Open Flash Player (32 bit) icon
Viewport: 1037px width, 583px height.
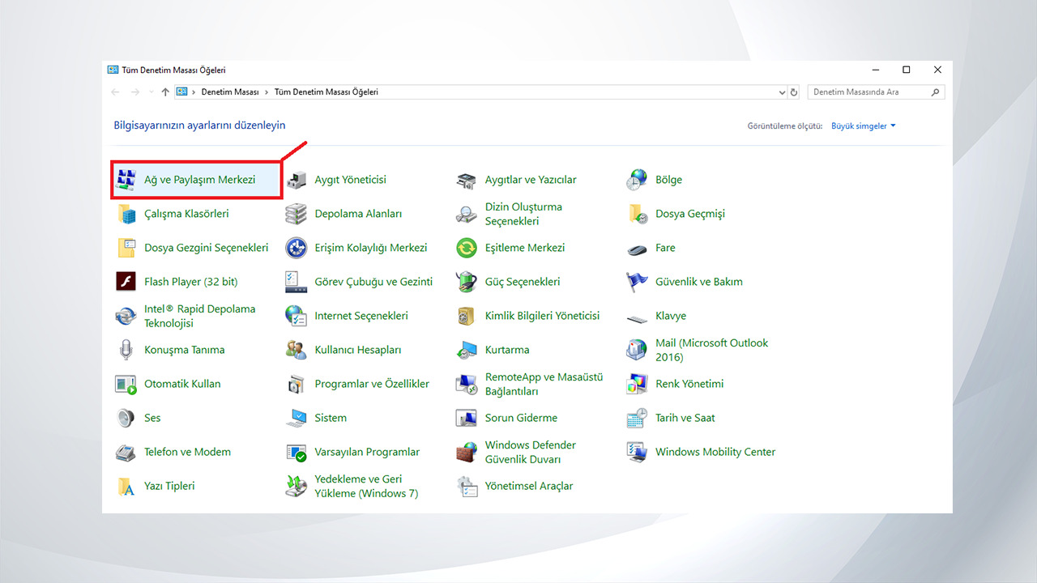126,282
